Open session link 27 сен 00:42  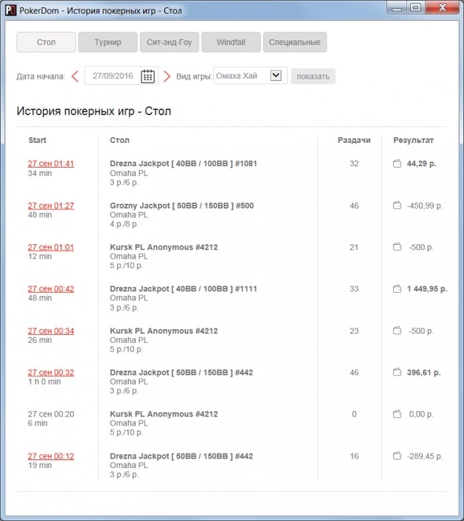51,289
